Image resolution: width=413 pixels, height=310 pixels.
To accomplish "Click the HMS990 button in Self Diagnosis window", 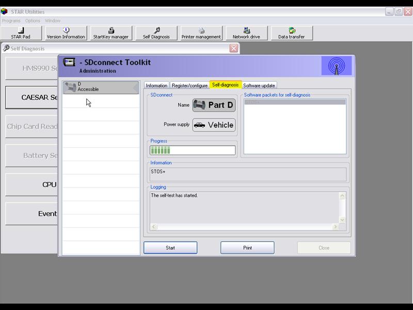I will tap(31, 68).
